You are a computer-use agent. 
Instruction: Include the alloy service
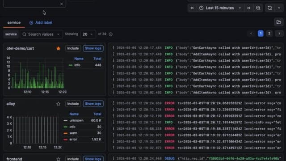click(x=73, y=104)
